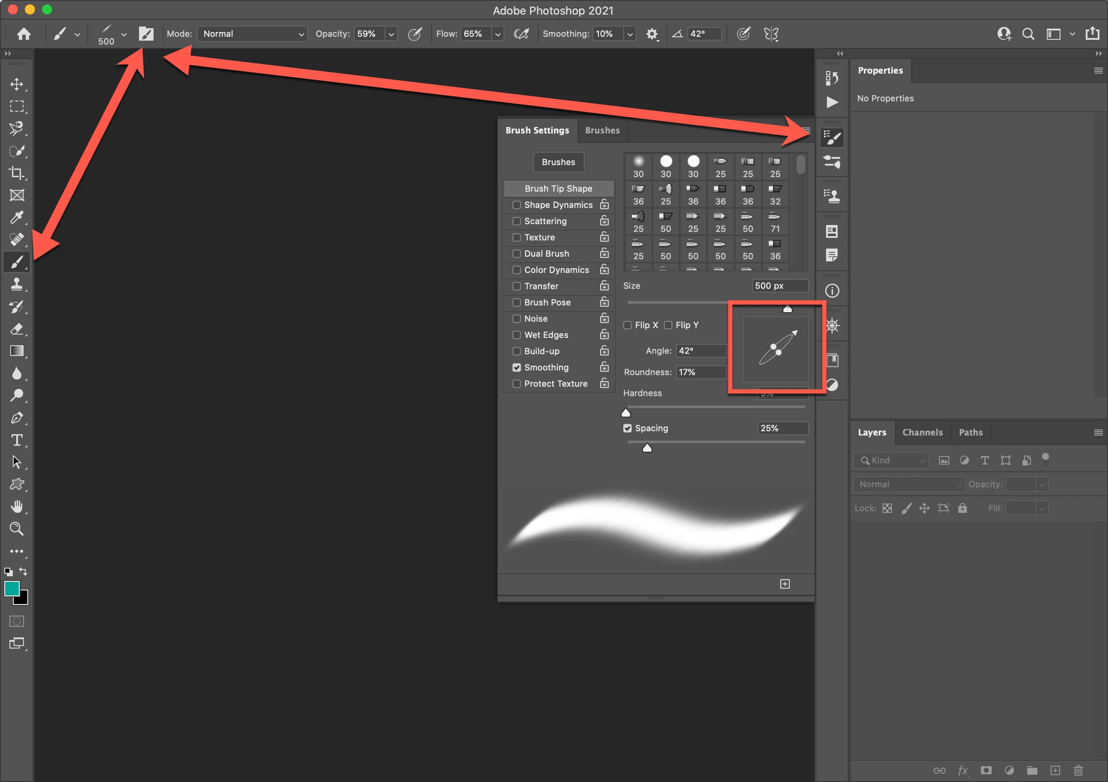Screen dimensions: 1108x782
Task: Switch to the Channels tab
Action: pyautogui.click(x=922, y=432)
